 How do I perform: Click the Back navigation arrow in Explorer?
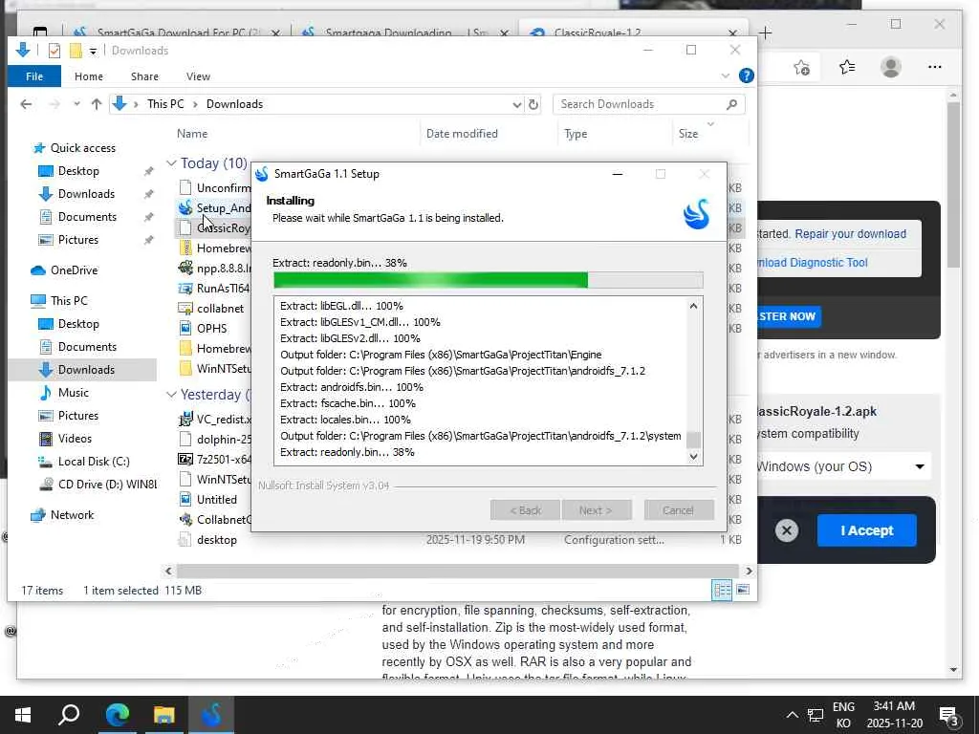click(26, 104)
